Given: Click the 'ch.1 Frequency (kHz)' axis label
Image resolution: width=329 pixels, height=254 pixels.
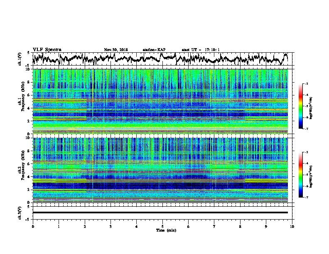Looking at the screenshot, I should coord(22,96).
